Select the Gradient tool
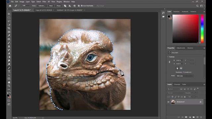The height and width of the screenshot is (119, 212). 9,57
